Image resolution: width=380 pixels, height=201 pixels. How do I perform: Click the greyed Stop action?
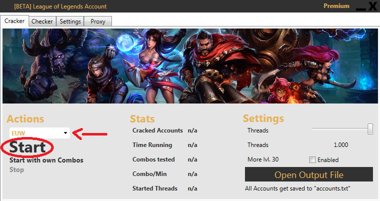pos(17,169)
